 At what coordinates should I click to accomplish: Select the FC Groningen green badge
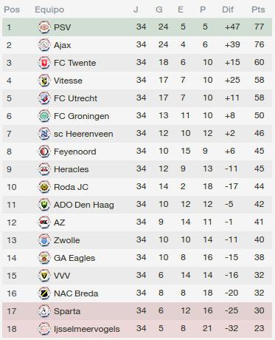click(44, 116)
